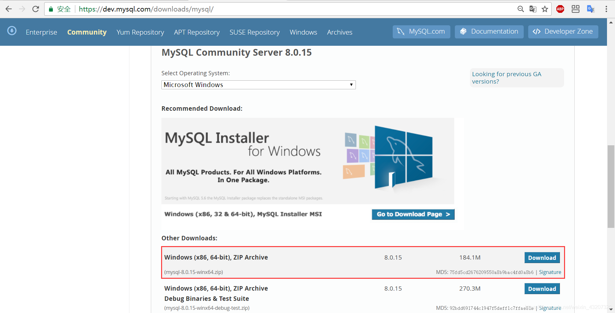The height and width of the screenshot is (313, 615).
Task: Click the scrollbar down arrow
Action: pos(611,309)
